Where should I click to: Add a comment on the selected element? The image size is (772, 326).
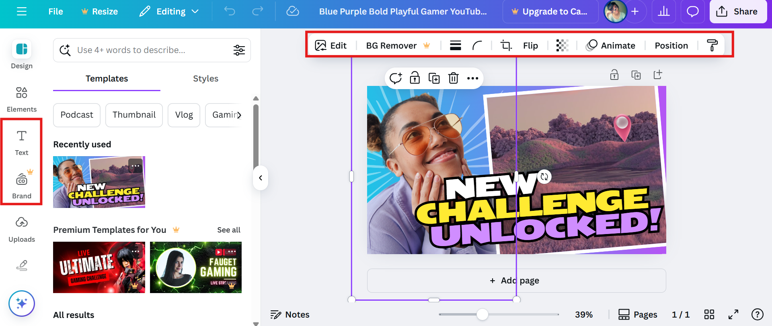[x=396, y=78]
